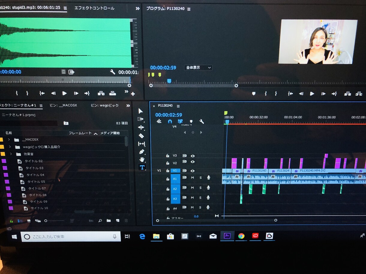The width and height of the screenshot is (366, 274).
Task: Switch the project panel to list view
Action: tap(20, 221)
